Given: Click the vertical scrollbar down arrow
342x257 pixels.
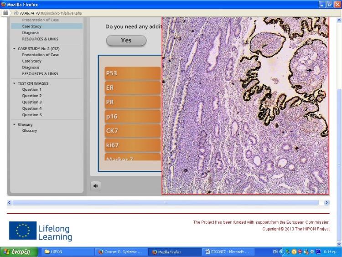Looking at the screenshot, I should (339, 243).
